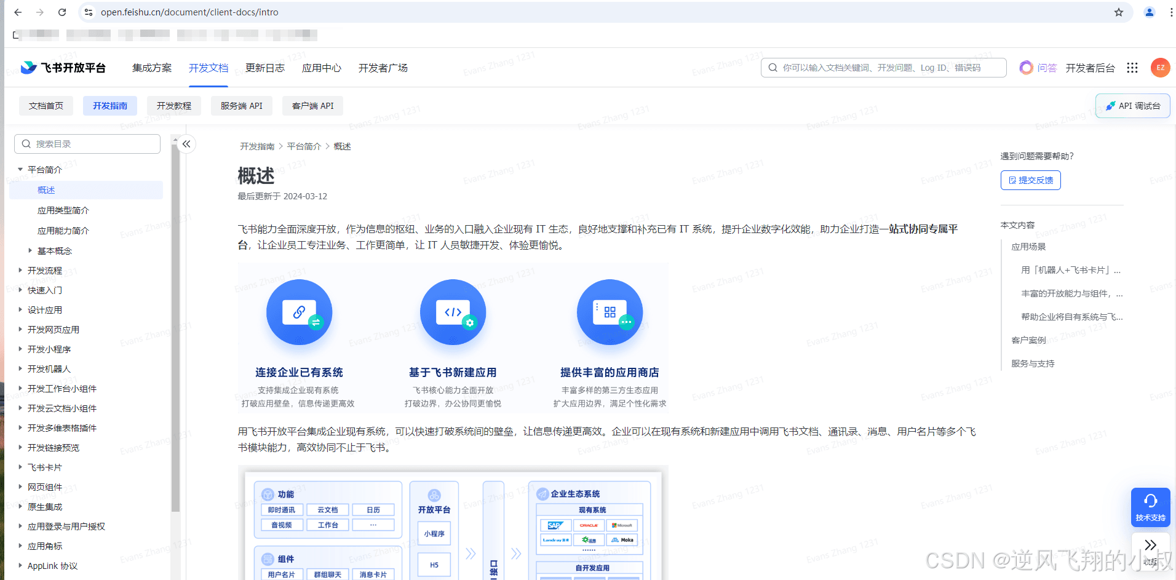The image size is (1176, 580).
Task: Go back to the previous browser page
Action: tap(18, 12)
